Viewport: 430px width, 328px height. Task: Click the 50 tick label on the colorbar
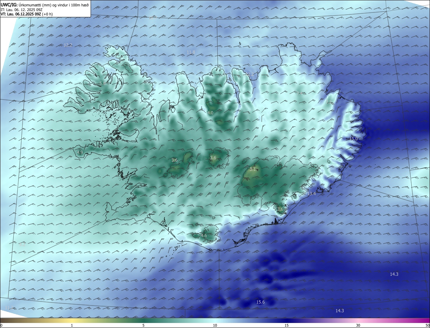tap(427, 325)
